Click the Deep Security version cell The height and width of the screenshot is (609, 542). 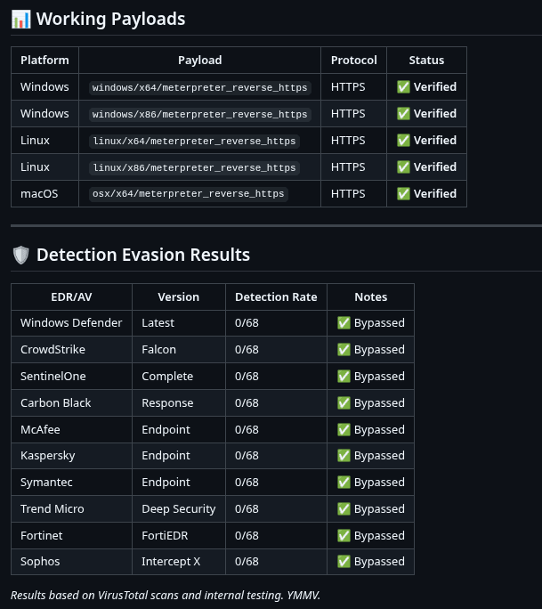(x=179, y=509)
